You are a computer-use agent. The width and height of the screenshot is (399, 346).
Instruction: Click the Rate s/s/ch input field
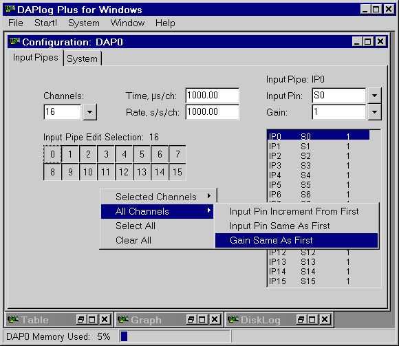(212, 111)
